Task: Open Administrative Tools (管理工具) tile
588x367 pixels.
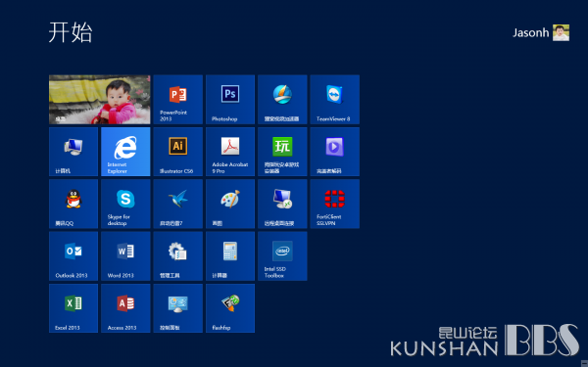Action: pyautogui.click(x=178, y=256)
